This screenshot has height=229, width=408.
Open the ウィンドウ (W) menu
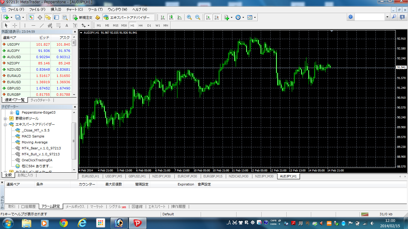(x=117, y=10)
